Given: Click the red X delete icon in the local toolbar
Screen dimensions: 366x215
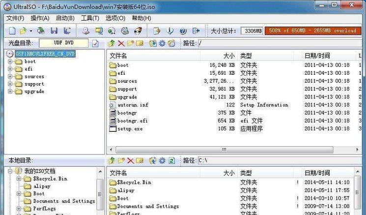Looking at the screenshot, I should (130, 161).
